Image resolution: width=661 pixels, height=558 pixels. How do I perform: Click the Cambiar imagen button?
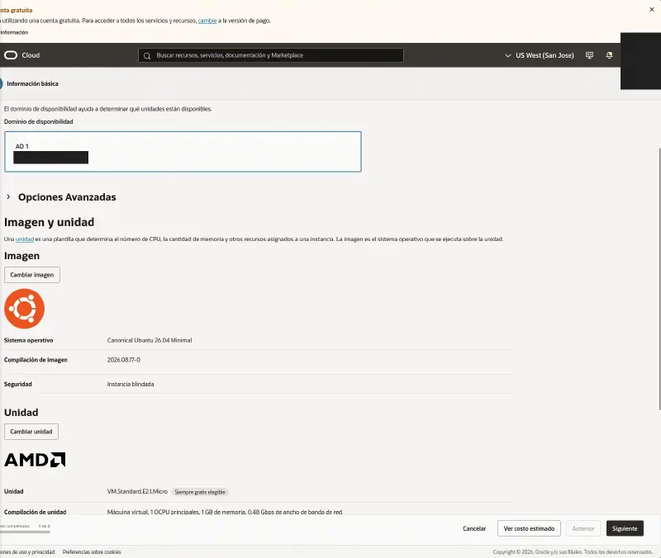click(32, 275)
